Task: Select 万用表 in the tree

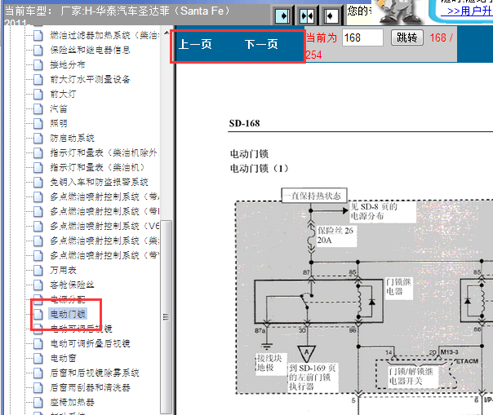Action: 63,270
